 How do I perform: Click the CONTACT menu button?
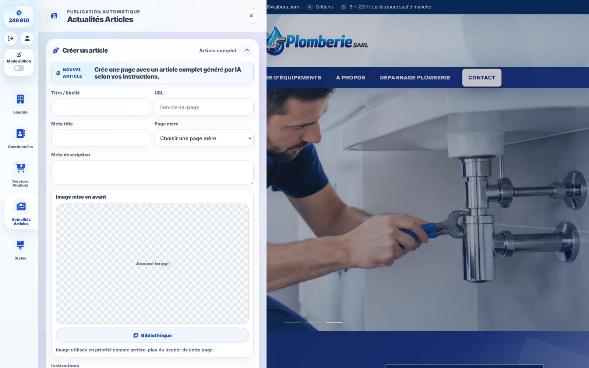pyautogui.click(x=482, y=78)
